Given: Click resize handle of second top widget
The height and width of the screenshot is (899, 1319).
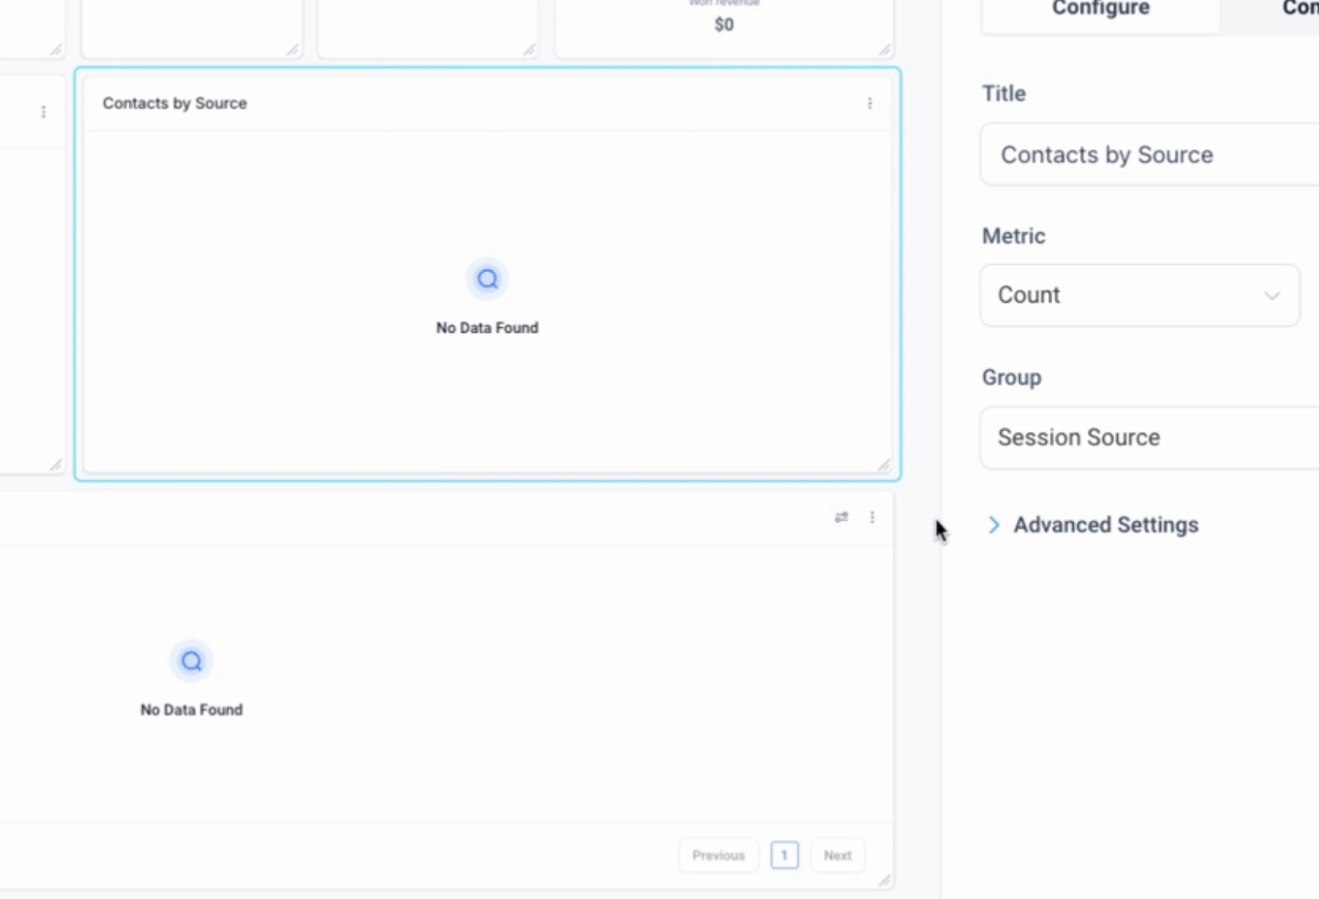Looking at the screenshot, I should click(292, 50).
